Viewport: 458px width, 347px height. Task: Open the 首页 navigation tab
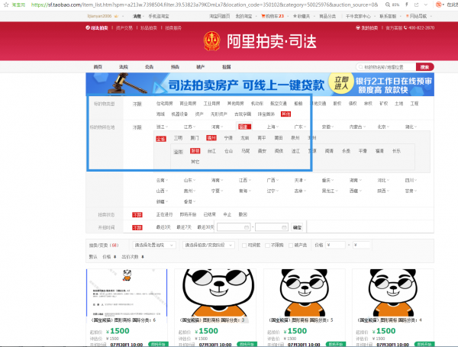pyautogui.click(x=97, y=67)
